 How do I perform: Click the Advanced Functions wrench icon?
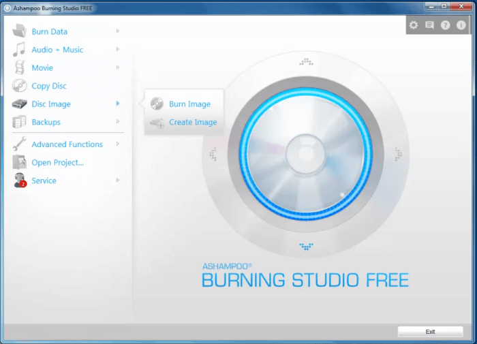19,144
